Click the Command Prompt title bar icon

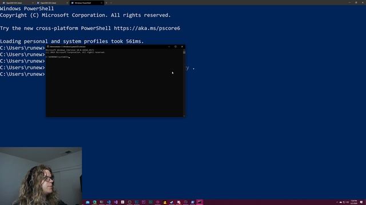pos(48,47)
